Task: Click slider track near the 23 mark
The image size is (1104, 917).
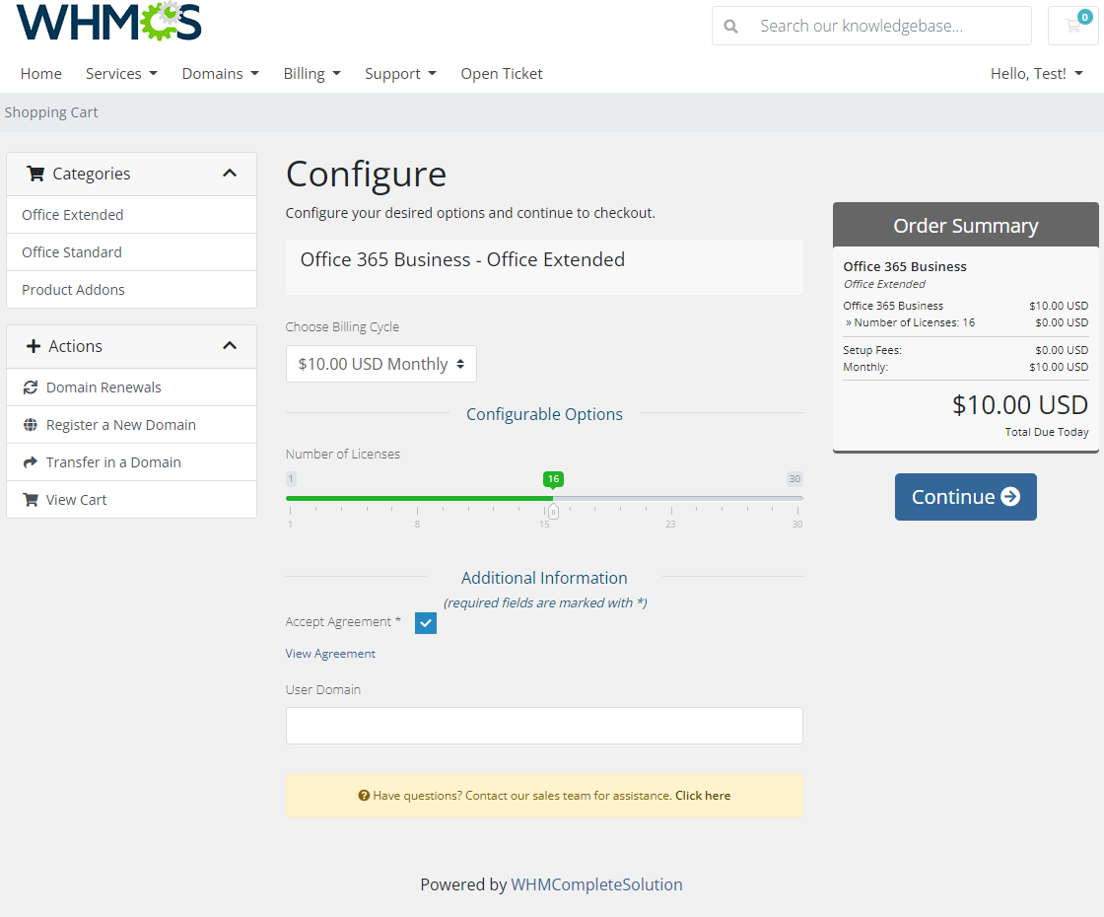Action: pos(671,498)
